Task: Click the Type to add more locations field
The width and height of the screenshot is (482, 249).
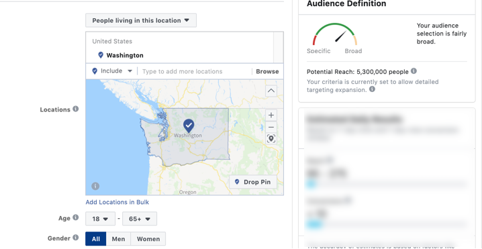Action: (x=194, y=72)
